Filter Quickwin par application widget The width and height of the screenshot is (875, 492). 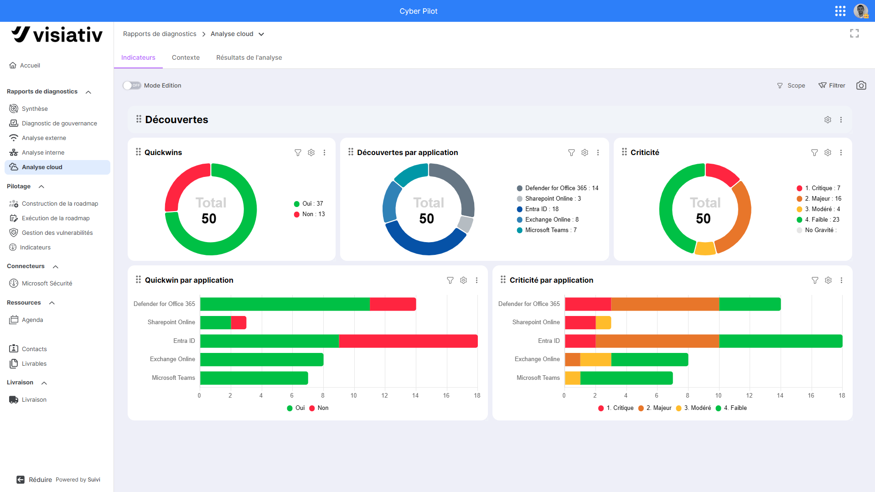pyautogui.click(x=450, y=280)
